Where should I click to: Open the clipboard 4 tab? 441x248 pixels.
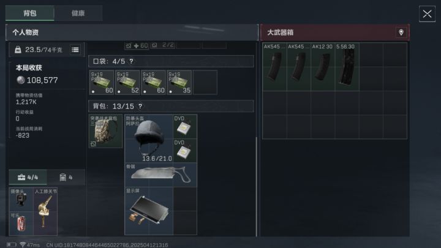pyautogui.click(x=66, y=177)
